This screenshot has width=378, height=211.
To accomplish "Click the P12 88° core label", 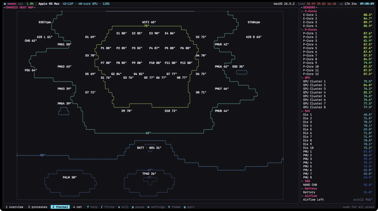I will pos(186,63).
